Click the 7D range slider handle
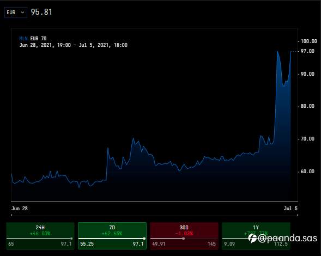 [x=144, y=239]
